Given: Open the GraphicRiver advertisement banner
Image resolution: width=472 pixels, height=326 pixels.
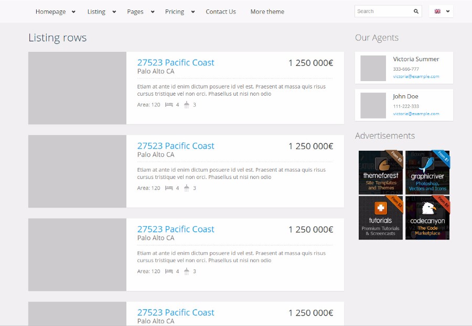Looking at the screenshot, I should (427, 172).
